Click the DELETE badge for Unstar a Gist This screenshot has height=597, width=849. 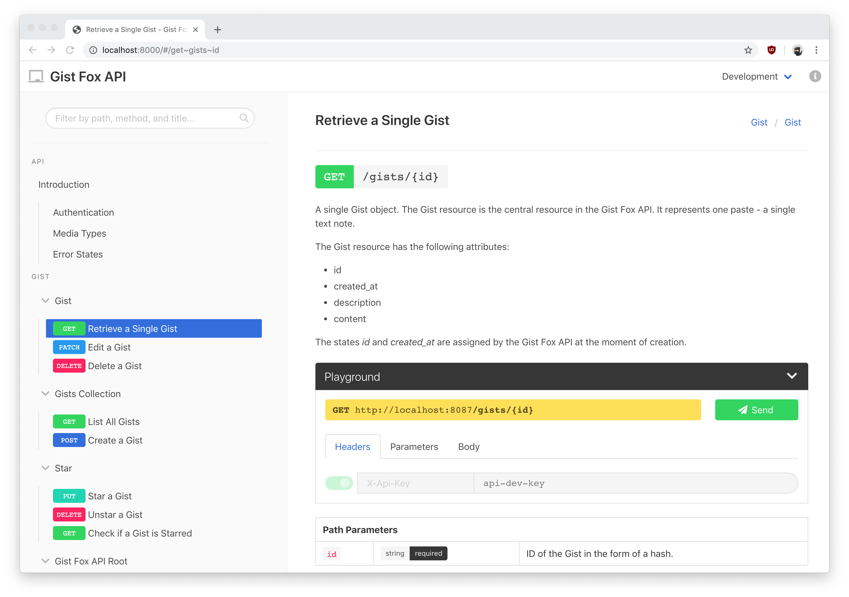(69, 515)
